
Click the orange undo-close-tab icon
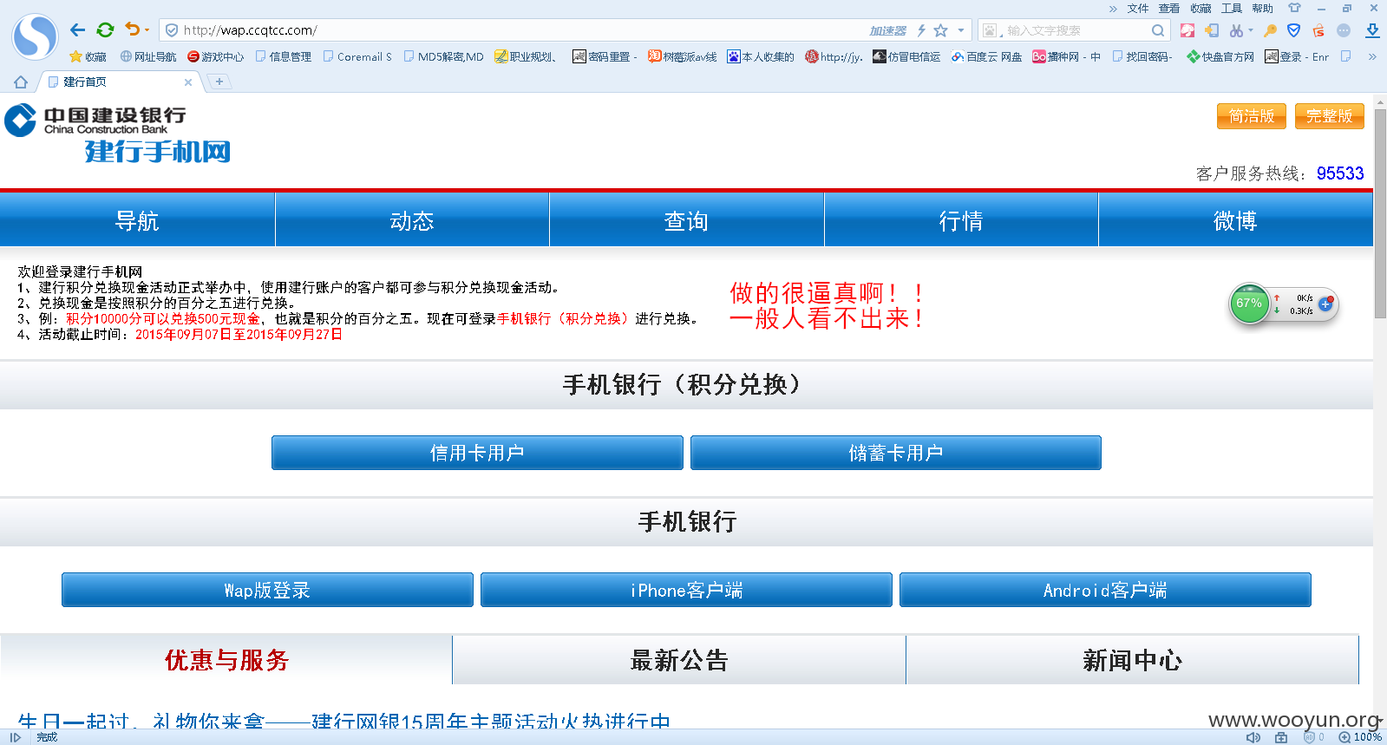click(132, 29)
